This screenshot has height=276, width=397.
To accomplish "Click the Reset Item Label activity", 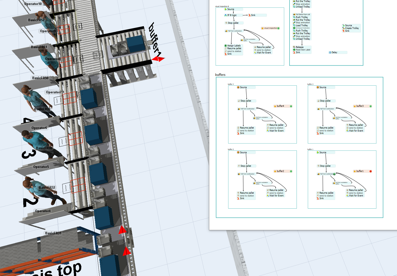I will point(303,50).
